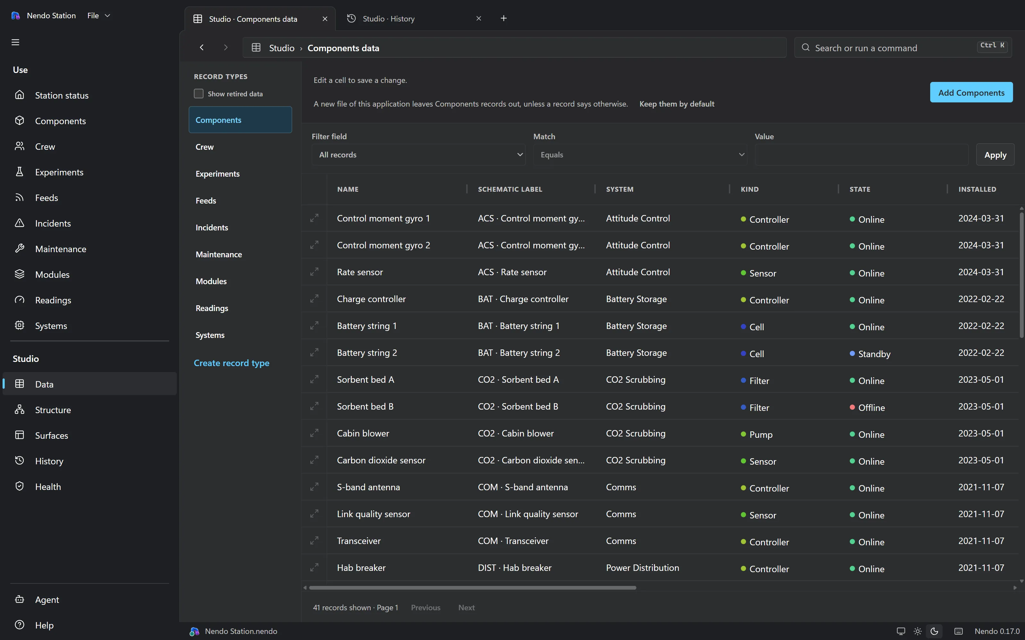Select the Studio · Components data tab
The image size is (1025, 640).
(x=260, y=19)
